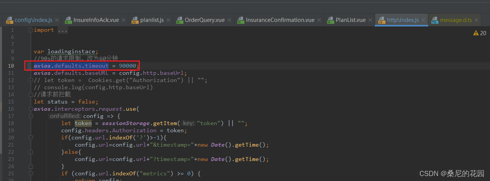Click the '"&timestamp="' string on line 21
This screenshot has width=490, height=181.
coord(172,145)
